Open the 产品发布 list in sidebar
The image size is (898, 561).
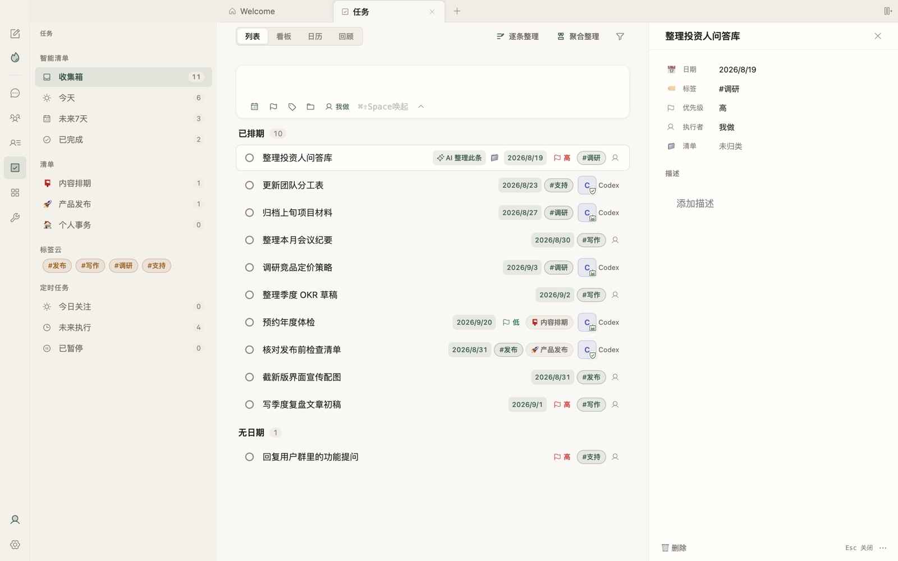click(x=123, y=204)
